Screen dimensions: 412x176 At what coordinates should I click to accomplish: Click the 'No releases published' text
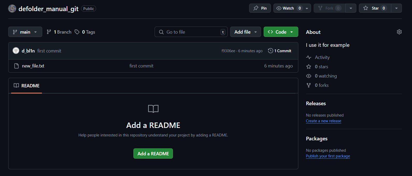[325, 115]
